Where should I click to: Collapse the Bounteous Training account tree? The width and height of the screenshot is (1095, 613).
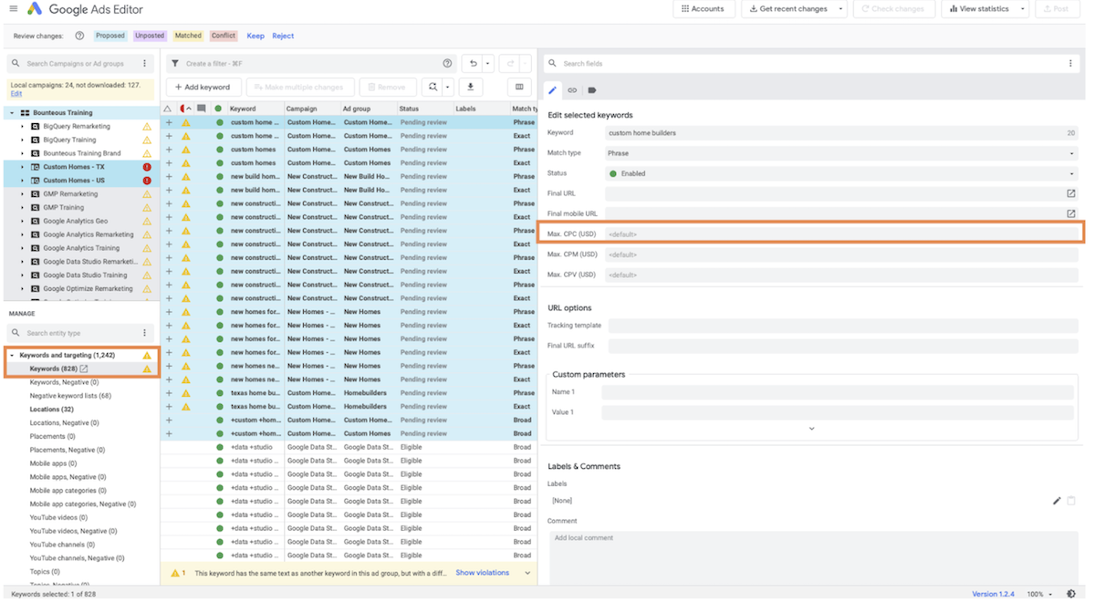click(x=12, y=113)
